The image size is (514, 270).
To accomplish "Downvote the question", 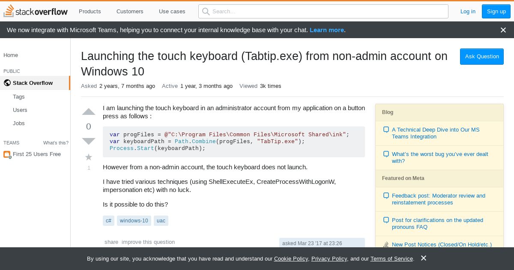I will 89,141.
